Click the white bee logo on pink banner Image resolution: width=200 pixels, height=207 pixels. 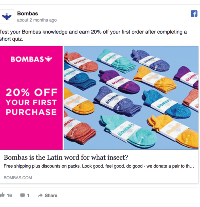(x=49, y=59)
